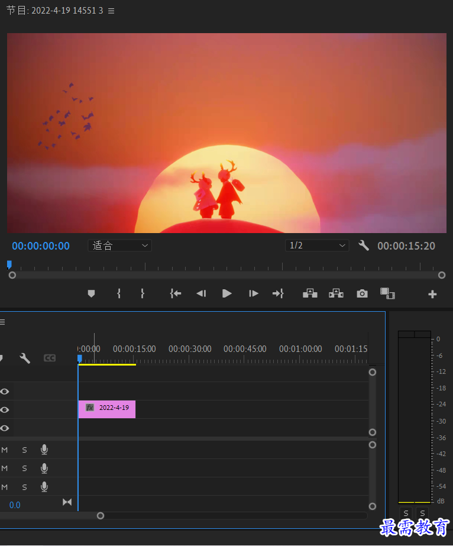Viewport: 453px width, 546px height.
Task: Open the zoom level dropdown 适合
Action: [120, 245]
